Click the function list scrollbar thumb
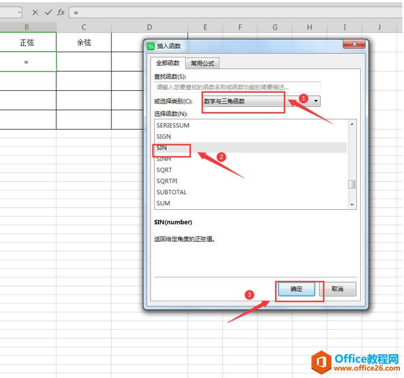Screen dimensions: 404x378 (x=352, y=185)
